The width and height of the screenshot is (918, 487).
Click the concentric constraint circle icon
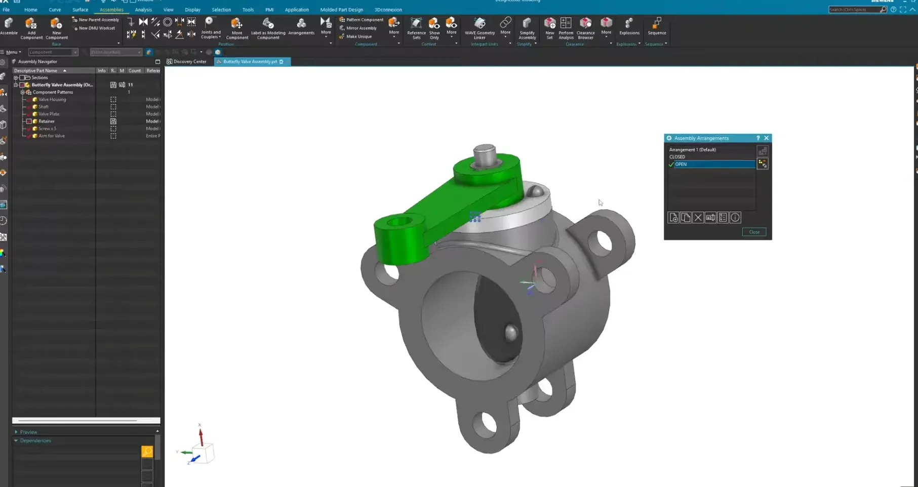tap(168, 22)
